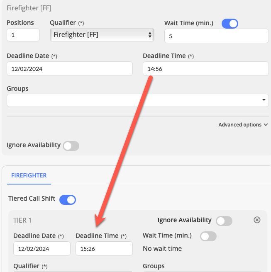Enable Tier 1 Wait Time toggle
The width and height of the screenshot is (271, 272).
pyautogui.click(x=208, y=236)
